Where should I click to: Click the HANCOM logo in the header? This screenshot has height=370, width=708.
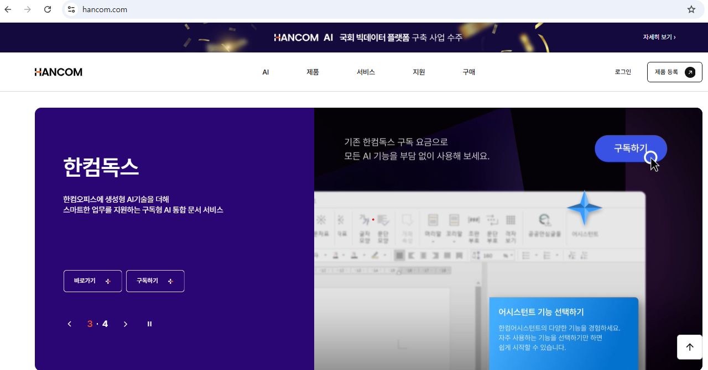pyautogui.click(x=58, y=72)
